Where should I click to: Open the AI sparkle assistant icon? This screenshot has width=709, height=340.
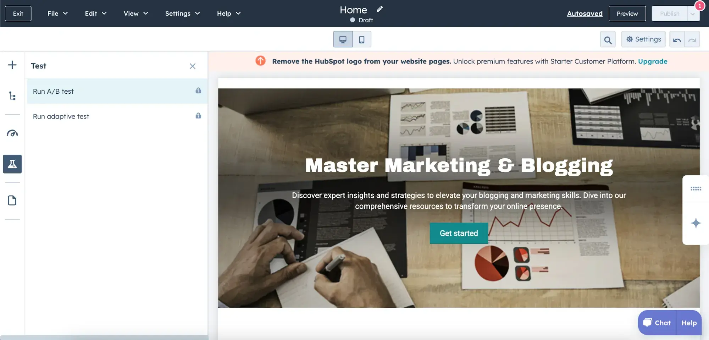point(696,223)
